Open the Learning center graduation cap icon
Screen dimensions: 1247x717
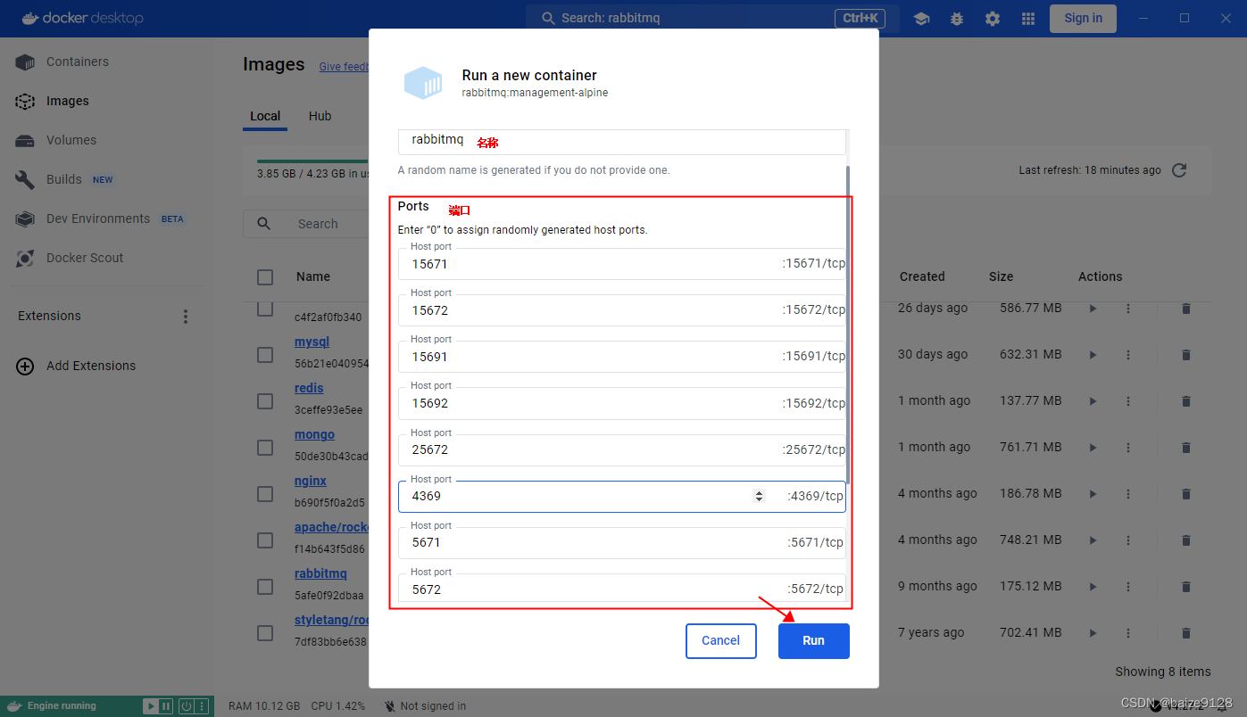[x=921, y=18]
